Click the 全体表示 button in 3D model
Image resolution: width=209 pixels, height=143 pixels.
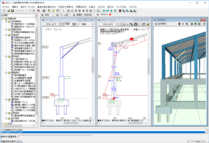click(x=161, y=24)
